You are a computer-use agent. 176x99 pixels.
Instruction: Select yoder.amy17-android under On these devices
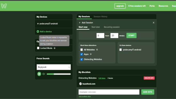[x=121, y=50]
